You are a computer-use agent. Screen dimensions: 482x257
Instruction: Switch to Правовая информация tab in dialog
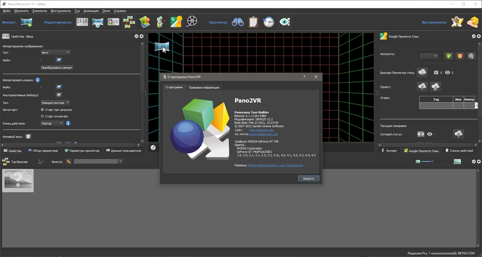(x=204, y=87)
